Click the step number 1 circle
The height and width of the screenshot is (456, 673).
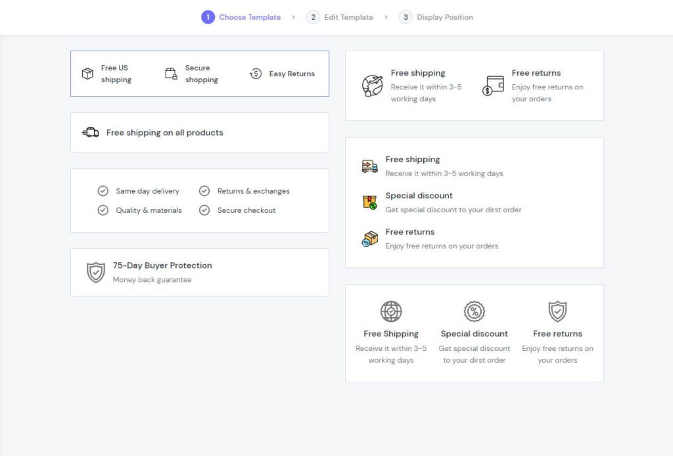coord(208,17)
